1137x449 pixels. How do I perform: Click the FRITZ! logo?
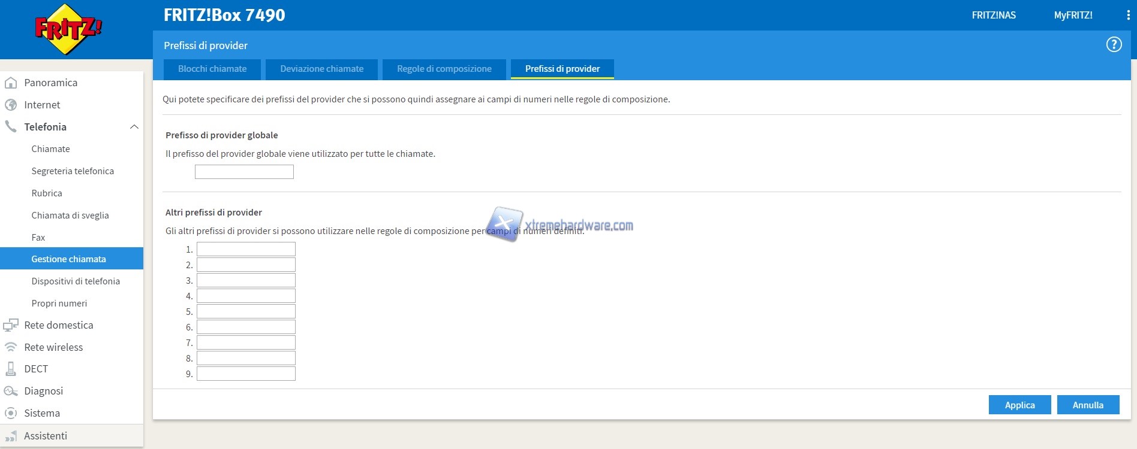[68, 29]
